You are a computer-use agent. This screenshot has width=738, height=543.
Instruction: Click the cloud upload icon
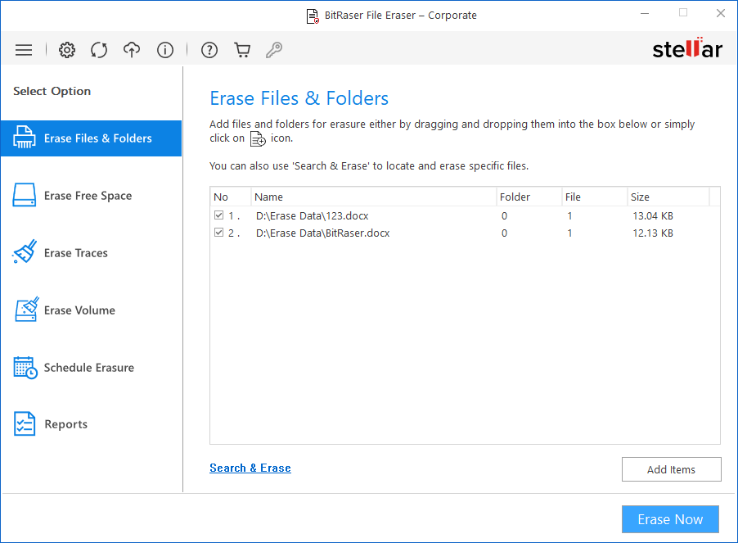pyautogui.click(x=132, y=50)
